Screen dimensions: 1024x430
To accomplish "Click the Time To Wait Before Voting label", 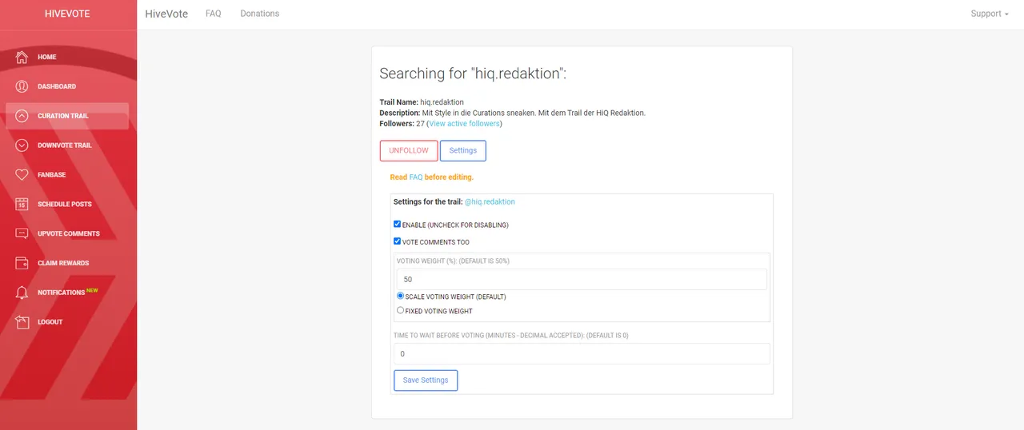I will pos(510,336).
